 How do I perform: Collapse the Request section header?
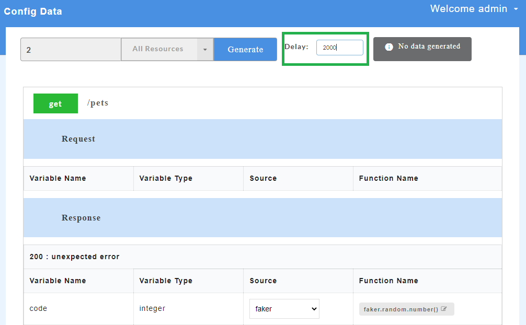[x=78, y=139]
